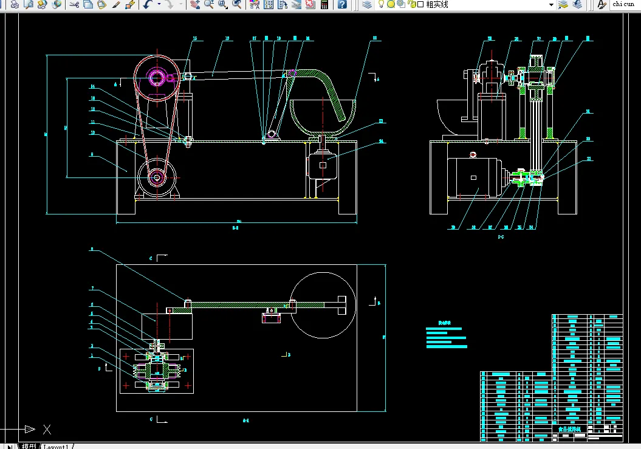Select the Match Properties brush tool
Screen dimensions: 641x449
point(116,4)
